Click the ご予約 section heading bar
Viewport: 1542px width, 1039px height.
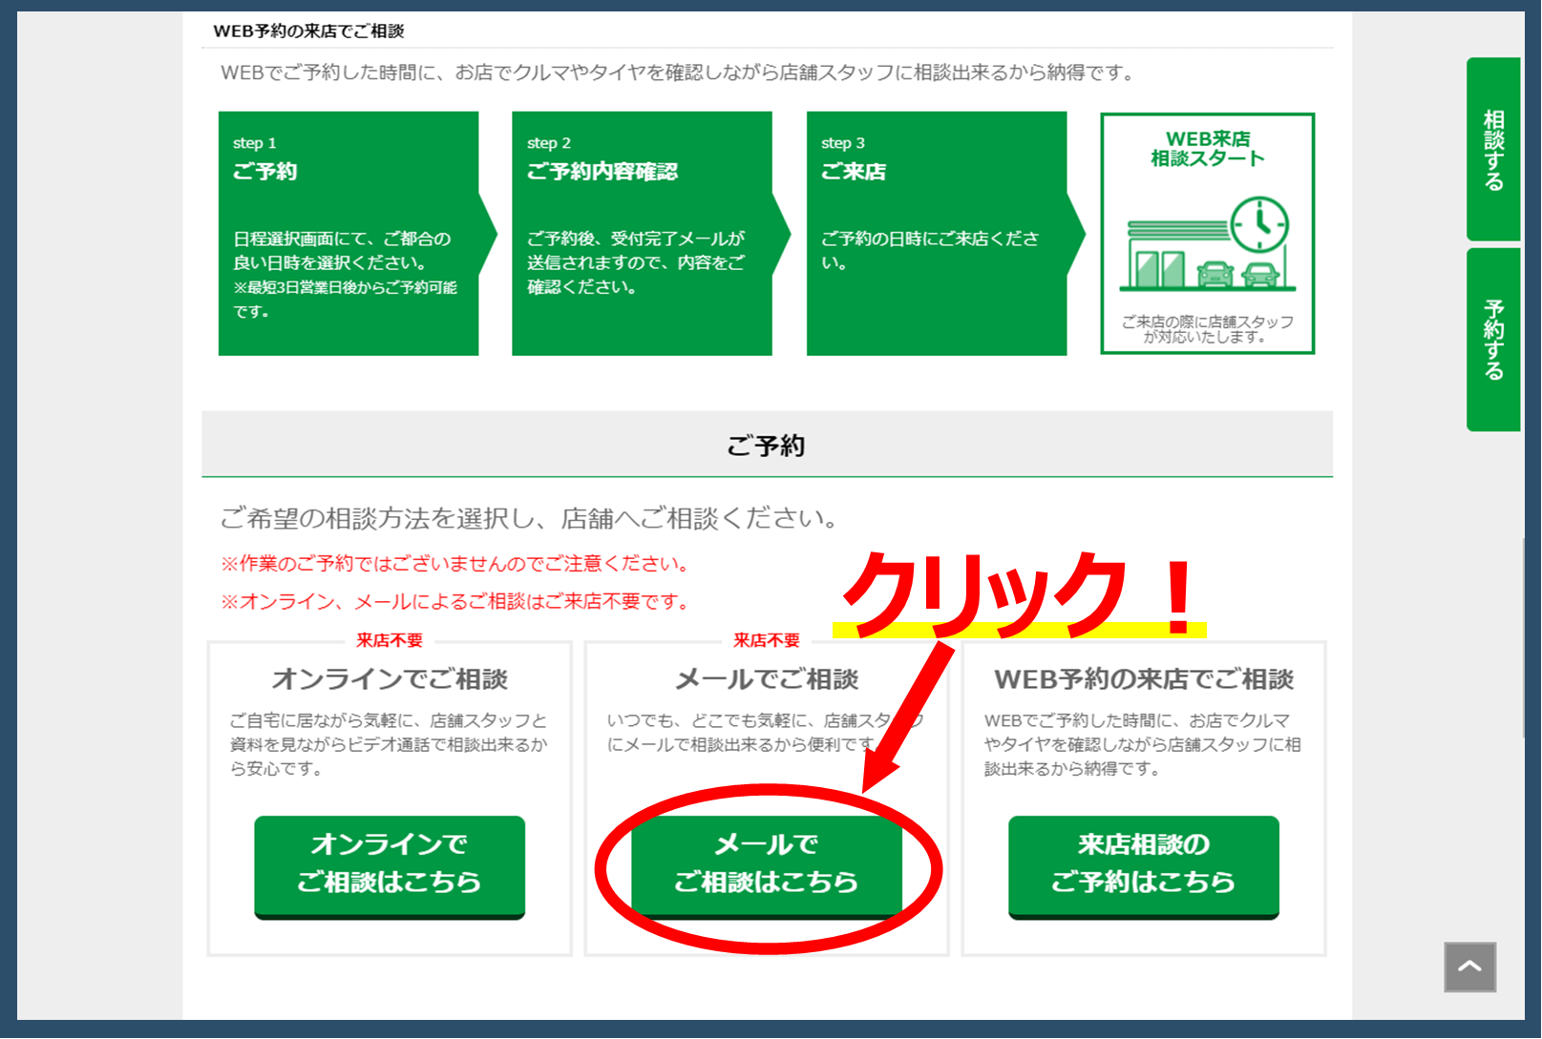point(767,445)
